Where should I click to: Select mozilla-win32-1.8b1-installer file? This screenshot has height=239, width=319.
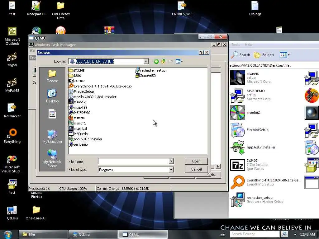93,97
